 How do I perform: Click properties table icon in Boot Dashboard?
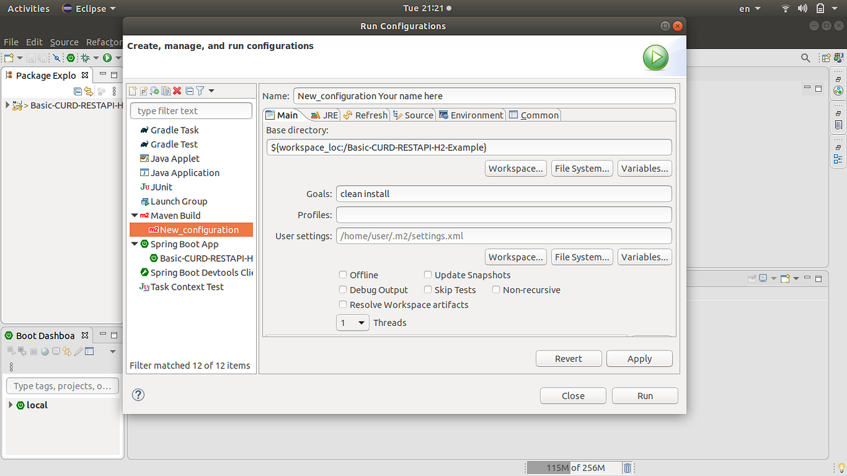(89, 352)
